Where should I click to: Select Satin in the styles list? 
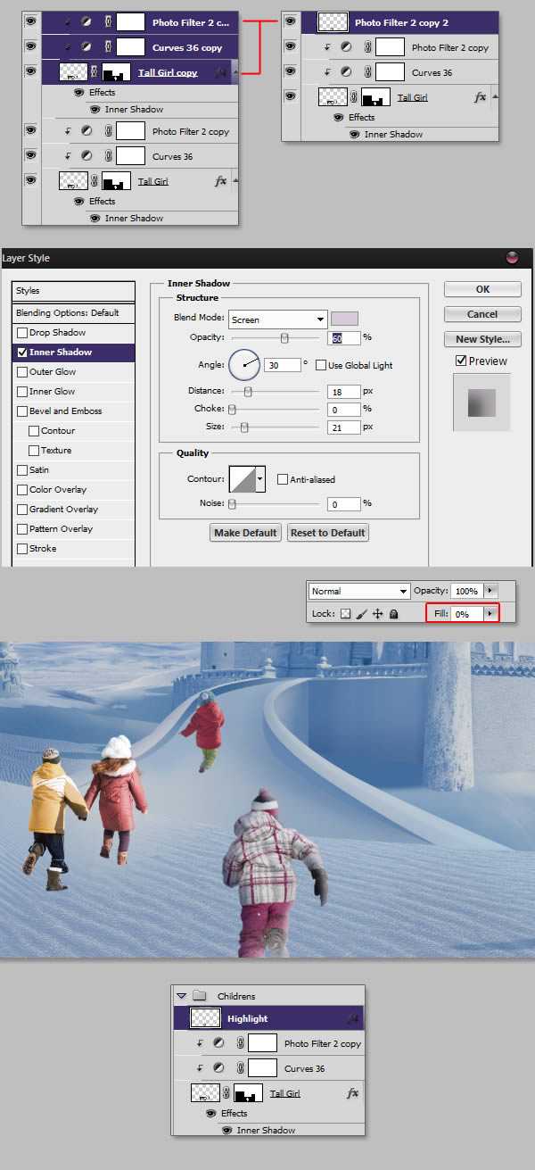(74, 470)
